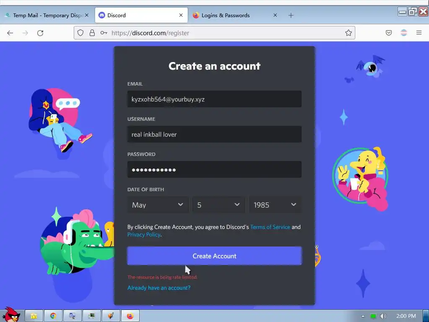Open the paint brush taskbar icon

111,316
